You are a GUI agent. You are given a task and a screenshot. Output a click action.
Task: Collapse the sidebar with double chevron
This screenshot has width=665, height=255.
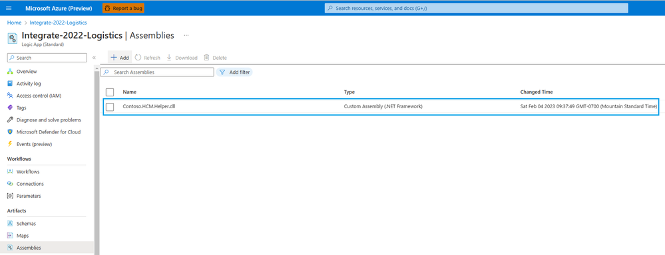pos(94,58)
